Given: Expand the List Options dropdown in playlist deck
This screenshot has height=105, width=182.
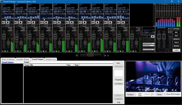Looking at the screenshot, I should [x=148, y=46].
